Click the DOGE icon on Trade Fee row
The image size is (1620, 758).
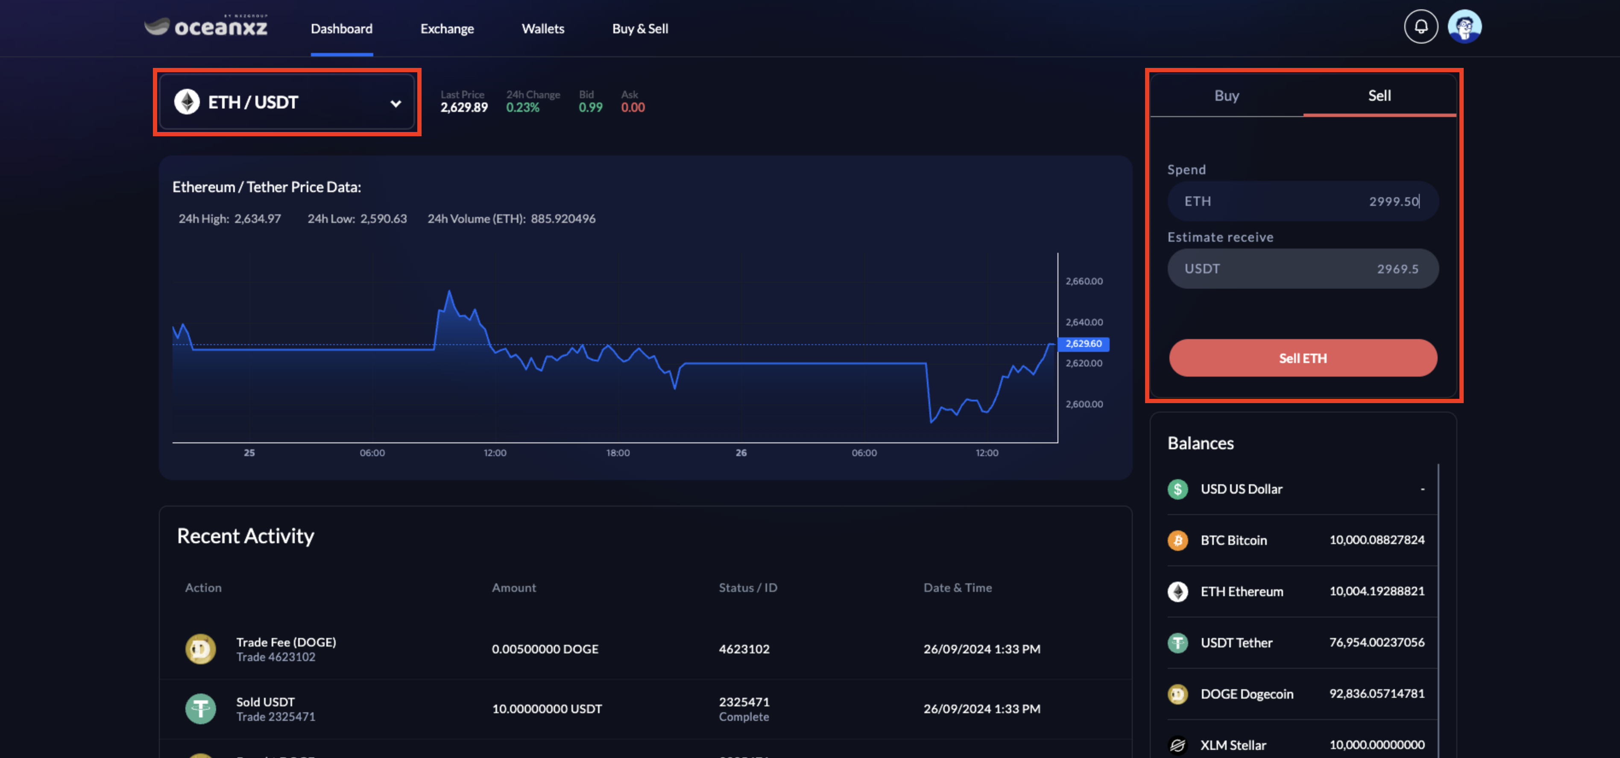pos(201,649)
